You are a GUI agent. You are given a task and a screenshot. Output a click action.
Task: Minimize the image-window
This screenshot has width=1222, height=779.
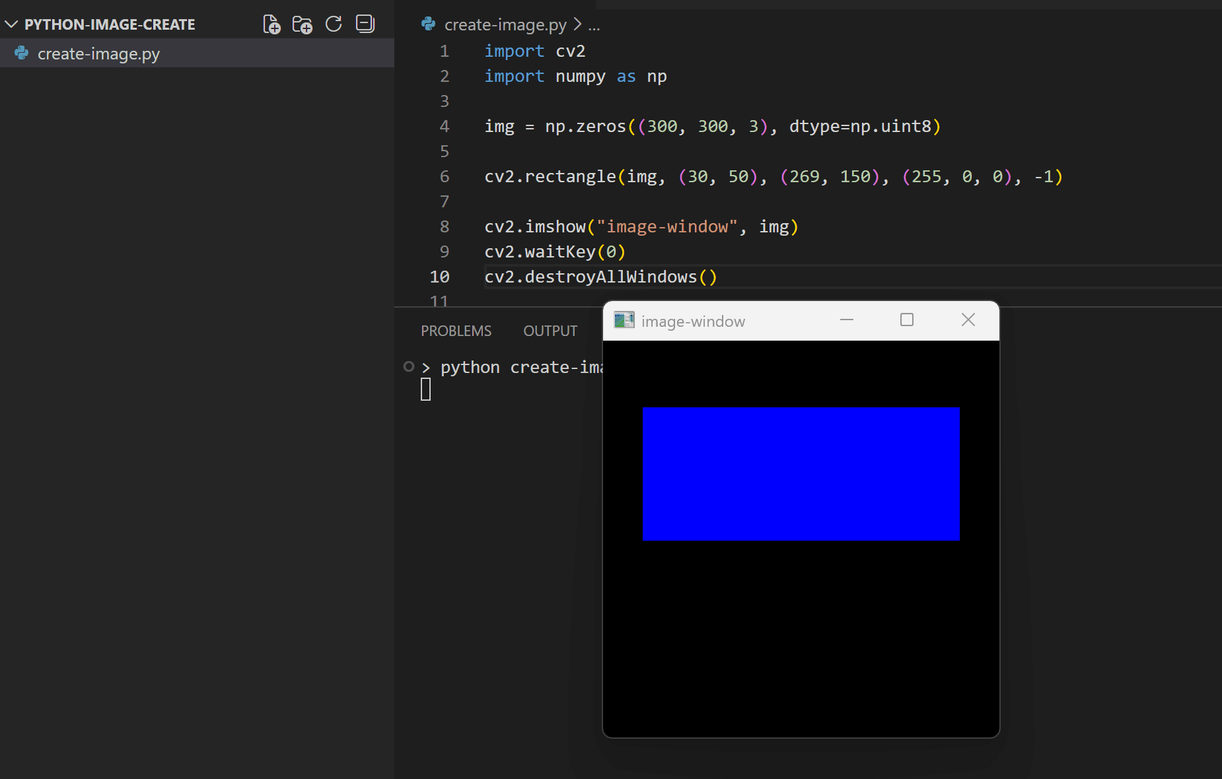point(847,320)
